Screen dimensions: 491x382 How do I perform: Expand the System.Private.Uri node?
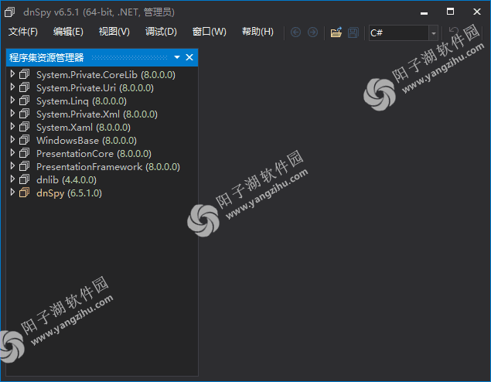point(12,87)
